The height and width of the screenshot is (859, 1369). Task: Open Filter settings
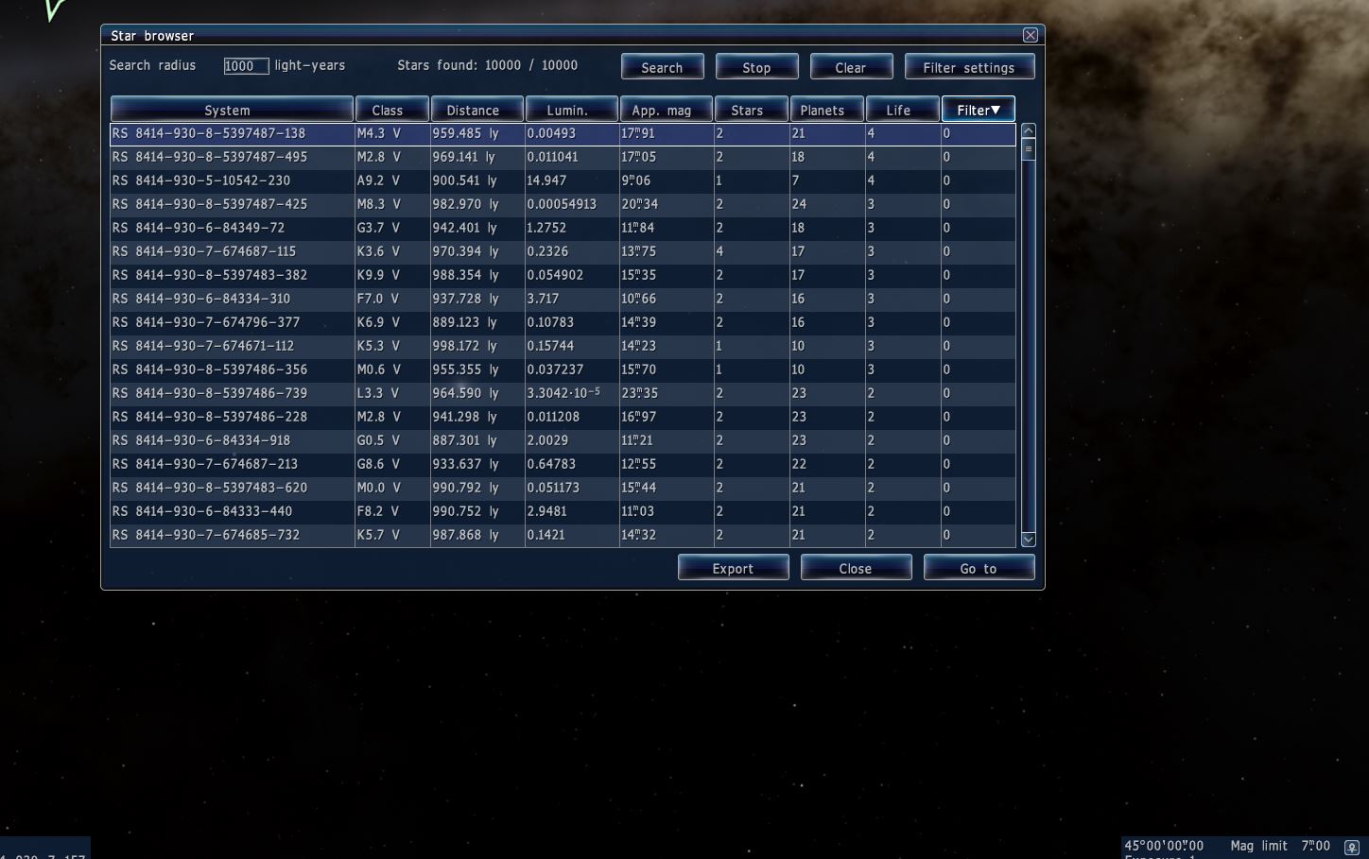(969, 67)
